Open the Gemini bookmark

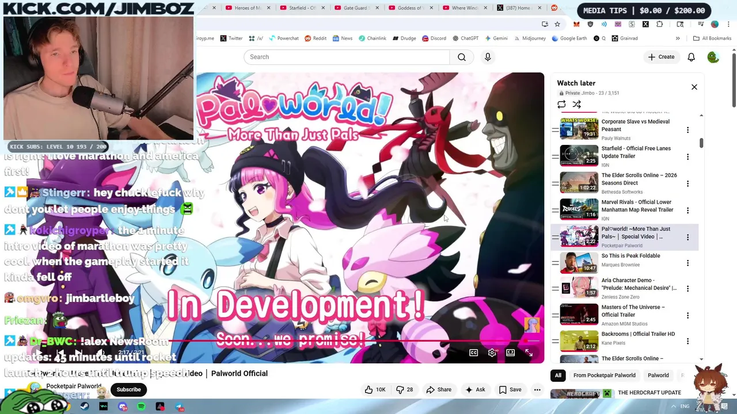click(x=496, y=39)
